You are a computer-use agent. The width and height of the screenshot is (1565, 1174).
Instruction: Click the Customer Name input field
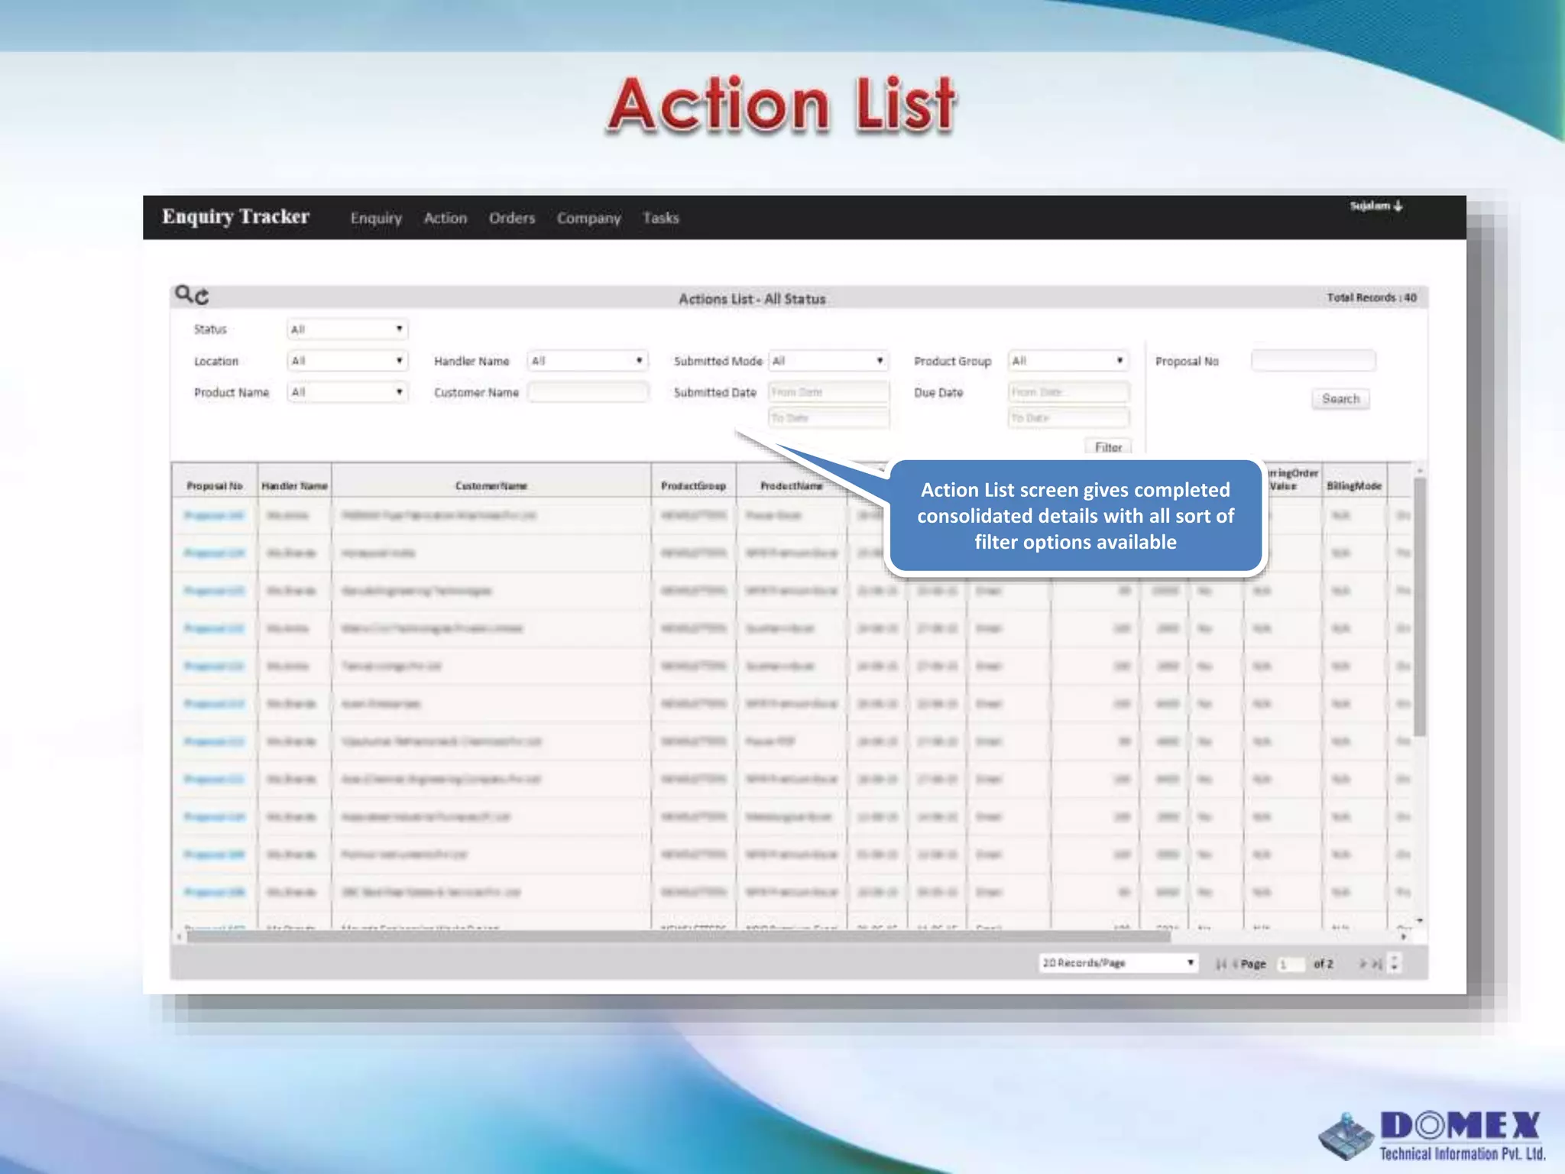[x=588, y=391]
